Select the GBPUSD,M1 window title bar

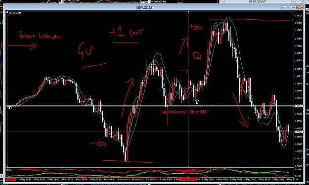coord(145,7)
